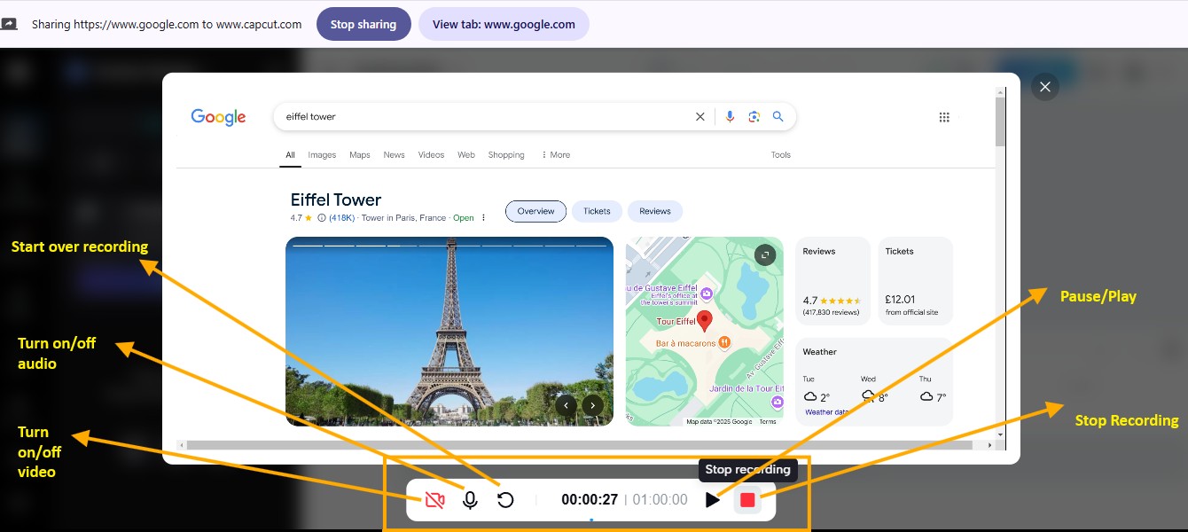
Task: Open View tab: www.google.com
Action: click(x=504, y=24)
